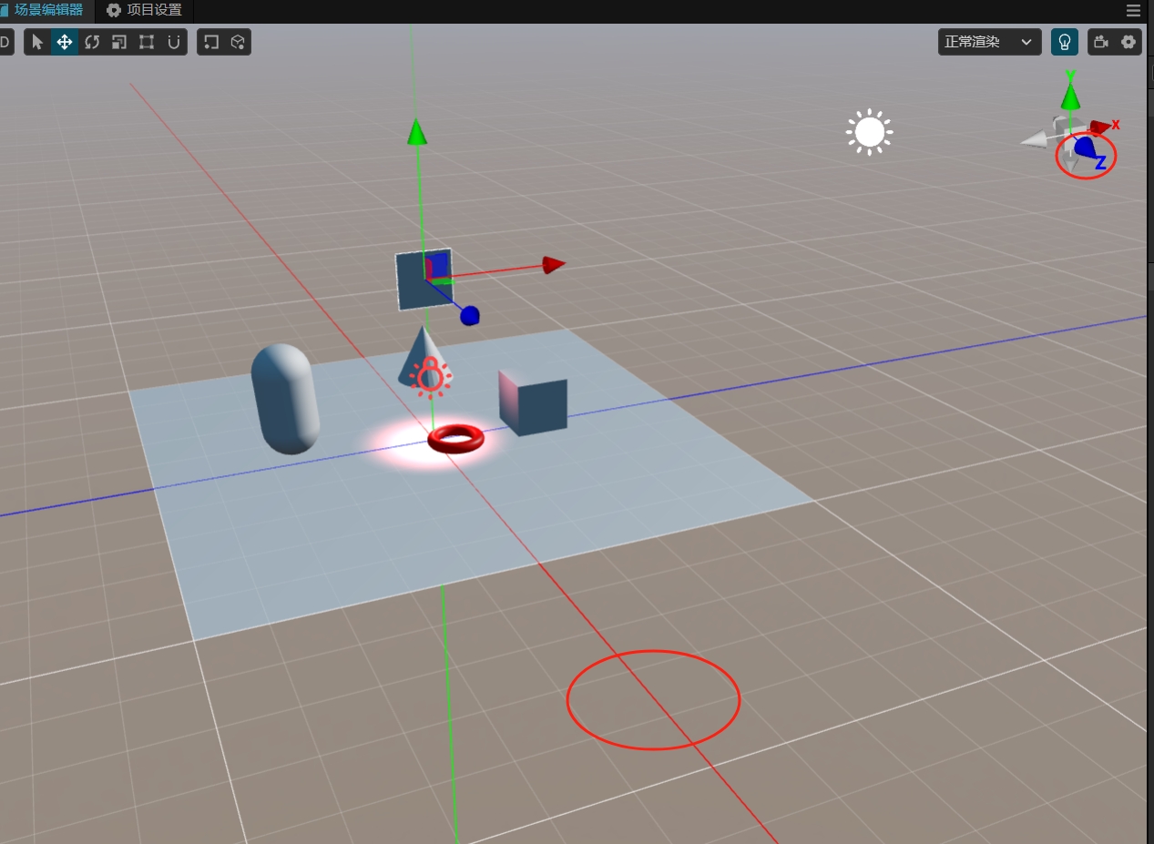Toggle the magnet snap tool
The width and height of the screenshot is (1154, 844).
(x=174, y=42)
